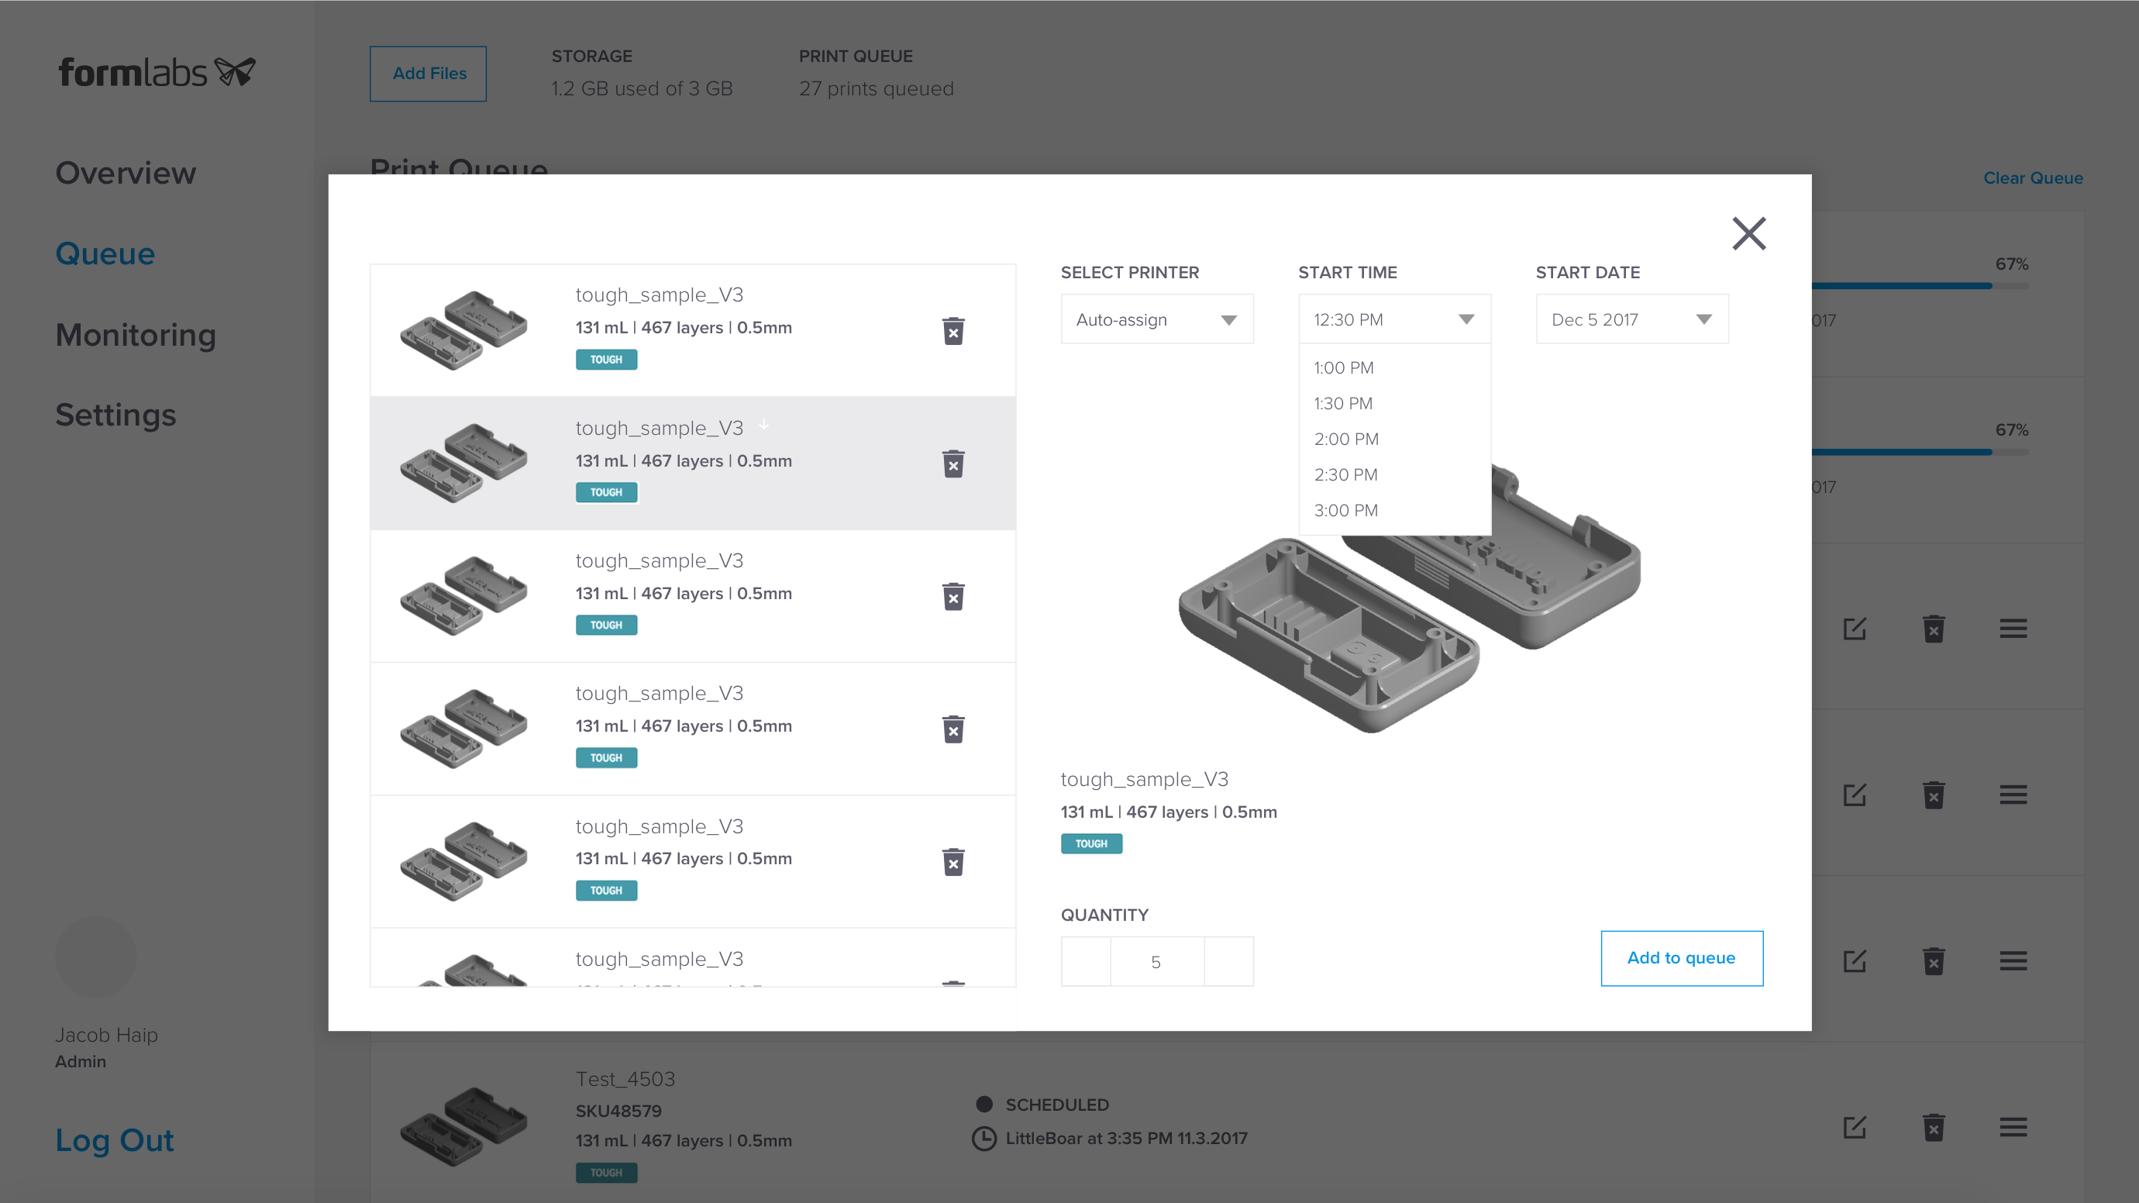Click the clock icon beside LittleBoar schedule
Image resolution: width=2139 pixels, height=1203 pixels.
984,1138
